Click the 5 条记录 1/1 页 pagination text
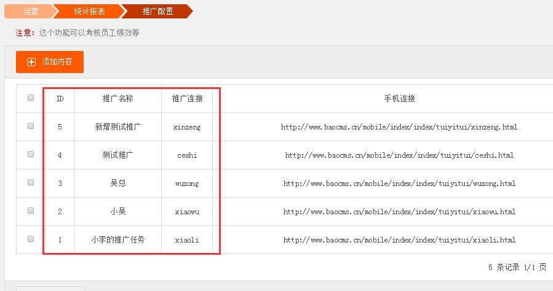 (517, 268)
